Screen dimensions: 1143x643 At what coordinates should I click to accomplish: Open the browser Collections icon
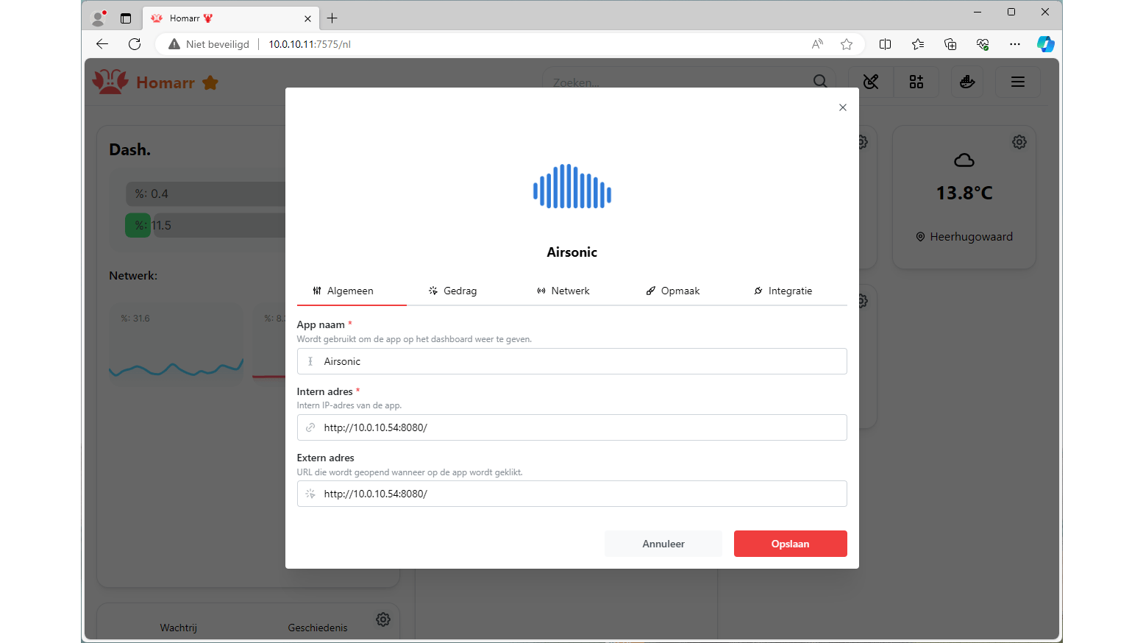(x=950, y=44)
